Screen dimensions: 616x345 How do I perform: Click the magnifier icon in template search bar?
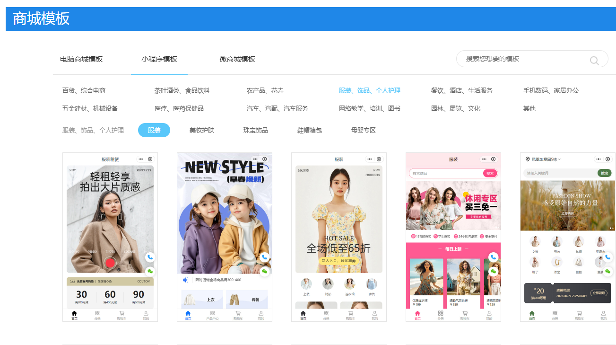pyautogui.click(x=594, y=61)
